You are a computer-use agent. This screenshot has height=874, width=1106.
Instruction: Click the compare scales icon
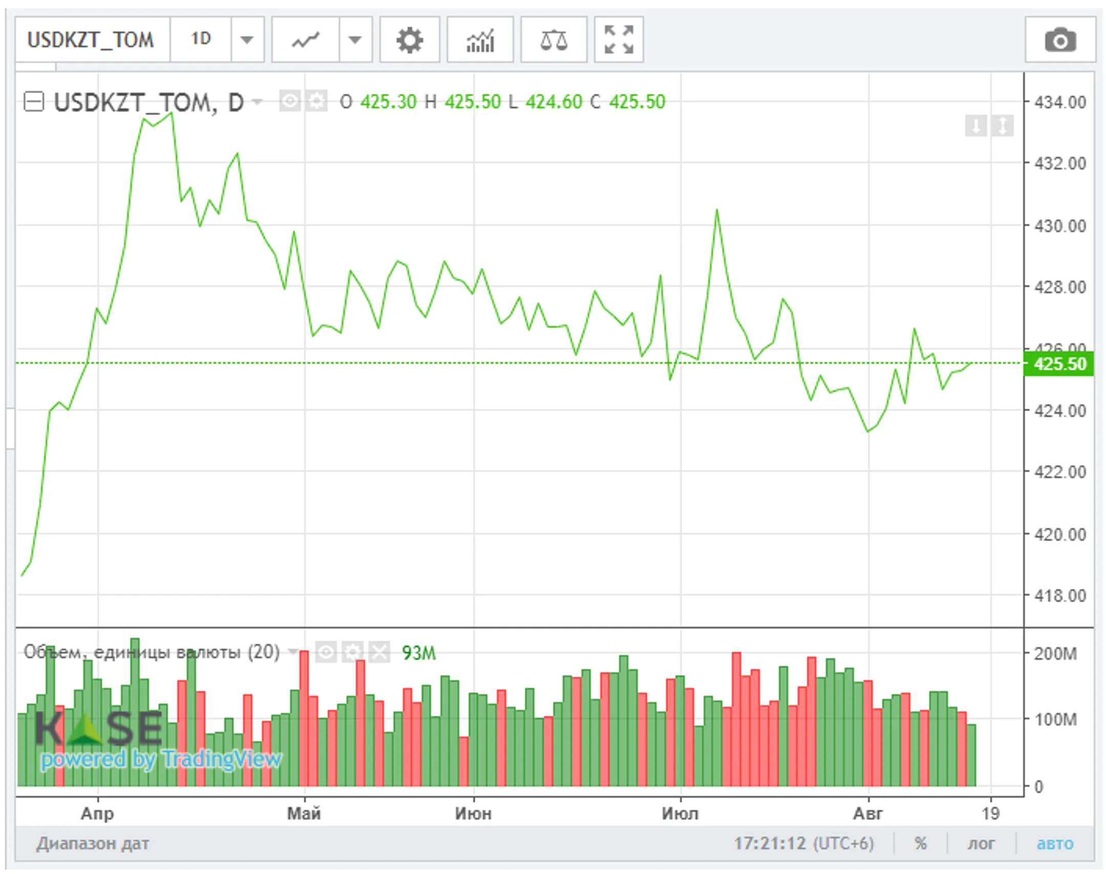tap(554, 40)
